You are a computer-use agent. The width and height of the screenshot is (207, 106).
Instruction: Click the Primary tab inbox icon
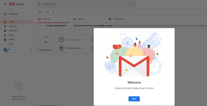39,19
